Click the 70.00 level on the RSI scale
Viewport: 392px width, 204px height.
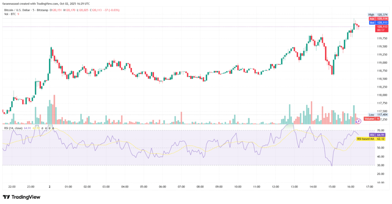tap(381, 131)
